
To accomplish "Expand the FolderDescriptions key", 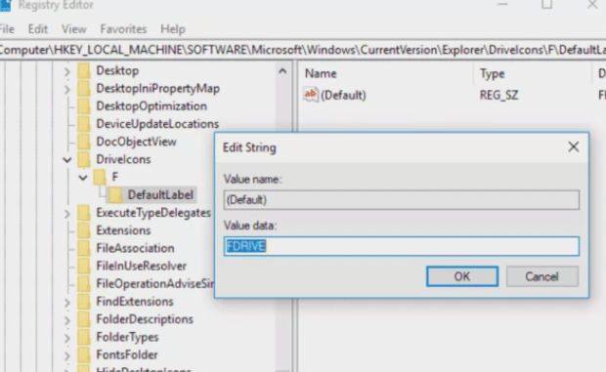I will click(x=67, y=320).
